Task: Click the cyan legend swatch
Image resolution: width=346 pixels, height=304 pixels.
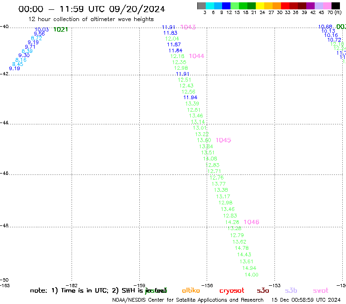Action: click(x=210, y=6)
